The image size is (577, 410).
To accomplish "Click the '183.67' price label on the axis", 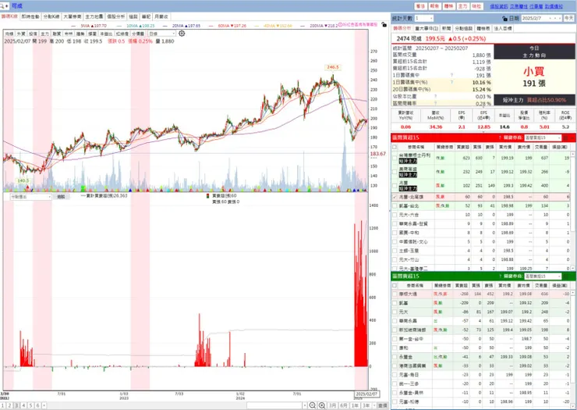I will [378, 154].
